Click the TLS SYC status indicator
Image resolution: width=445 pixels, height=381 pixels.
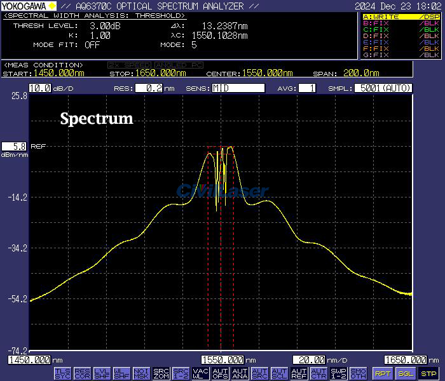pyautogui.click(x=62, y=373)
